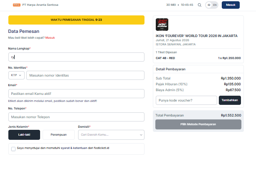The image size is (256, 176).
Task: Click the iKON 'FOUREVER' World Tour event title
Action: (x=197, y=36)
